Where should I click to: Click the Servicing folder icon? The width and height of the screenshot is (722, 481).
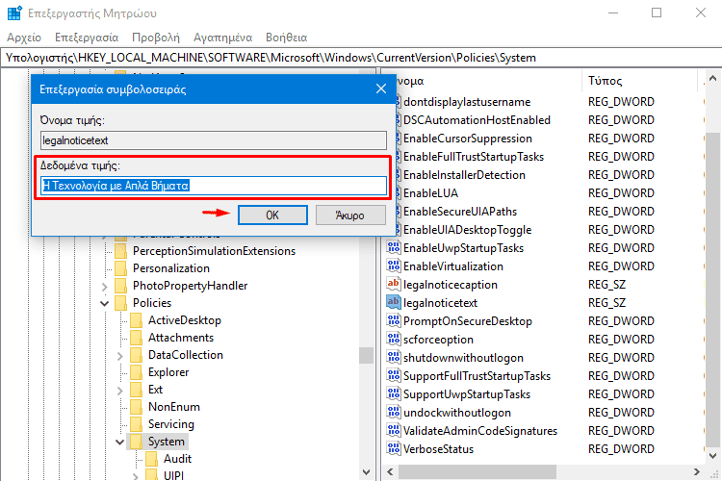pyautogui.click(x=136, y=424)
